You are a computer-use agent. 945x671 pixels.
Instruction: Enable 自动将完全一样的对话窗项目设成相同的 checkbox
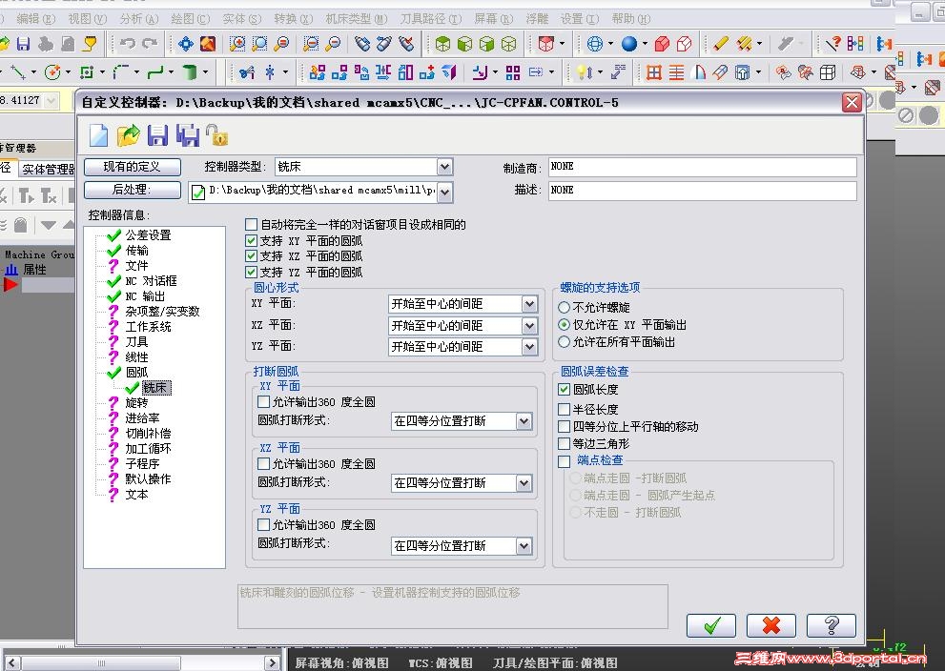[252, 225]
